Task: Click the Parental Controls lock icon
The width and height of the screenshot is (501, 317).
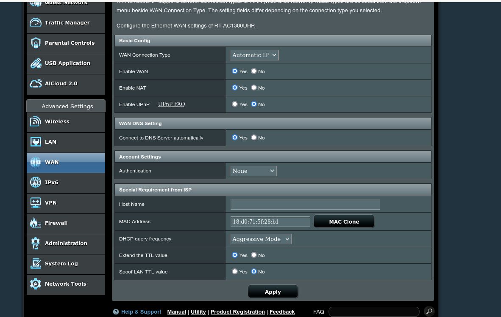Action: 36,43
